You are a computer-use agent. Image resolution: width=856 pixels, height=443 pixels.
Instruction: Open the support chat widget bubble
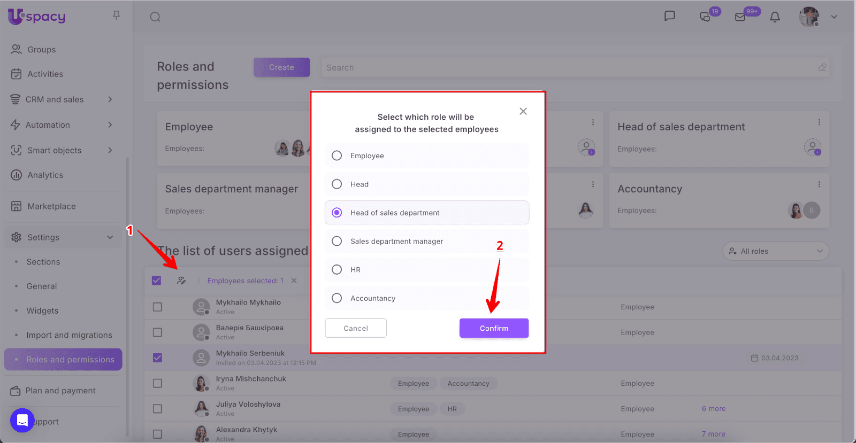coord(22,421)
